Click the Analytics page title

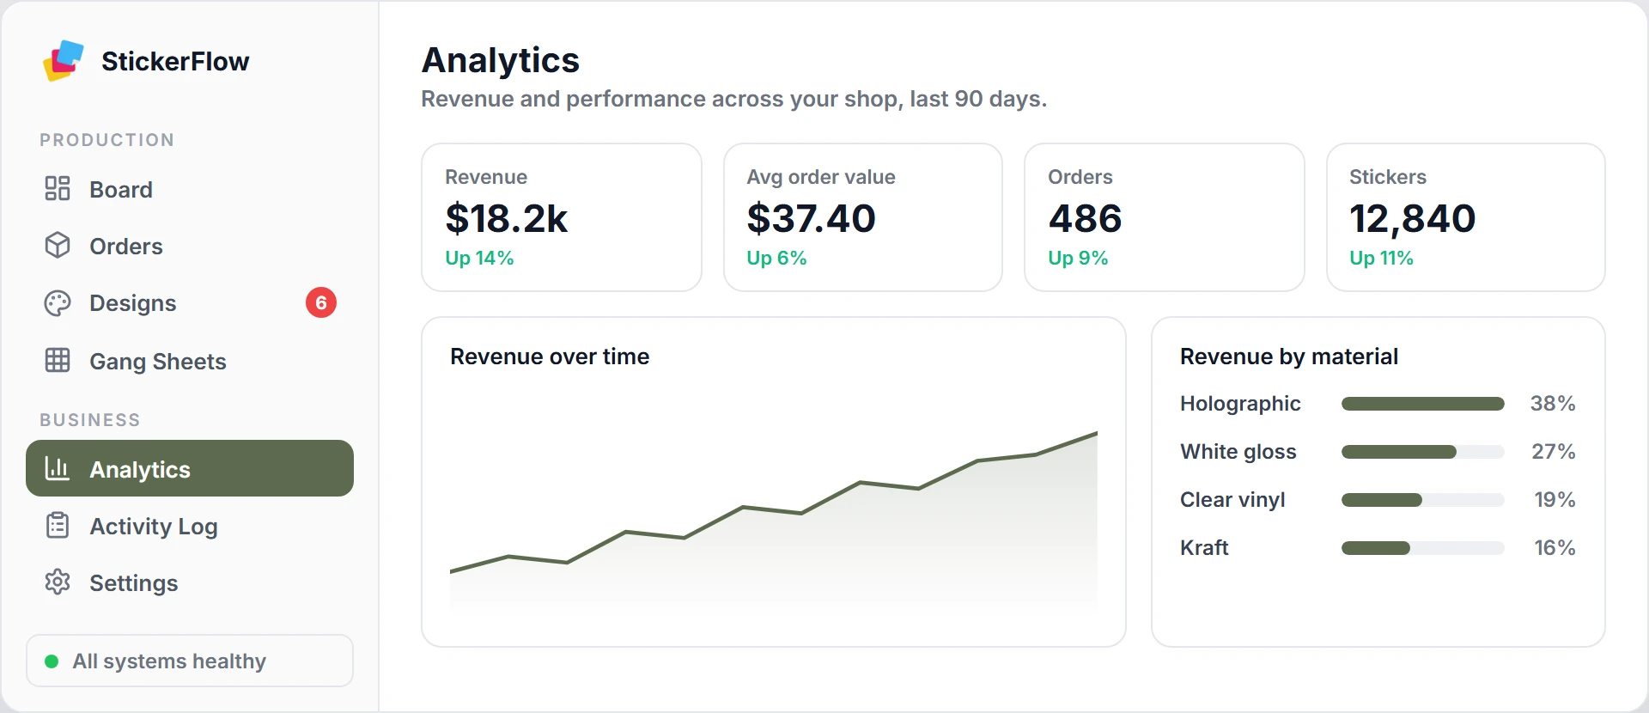(501, 60)
